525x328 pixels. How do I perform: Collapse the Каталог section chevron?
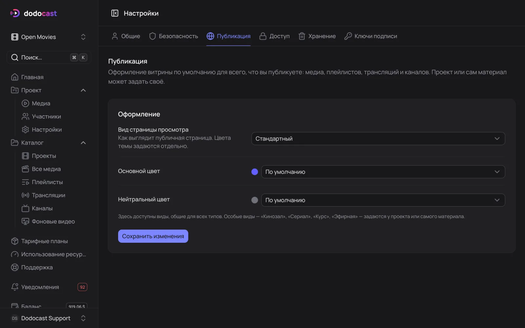[83, 143]
